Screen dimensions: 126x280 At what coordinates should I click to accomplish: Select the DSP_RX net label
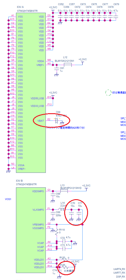coord(121,277)
